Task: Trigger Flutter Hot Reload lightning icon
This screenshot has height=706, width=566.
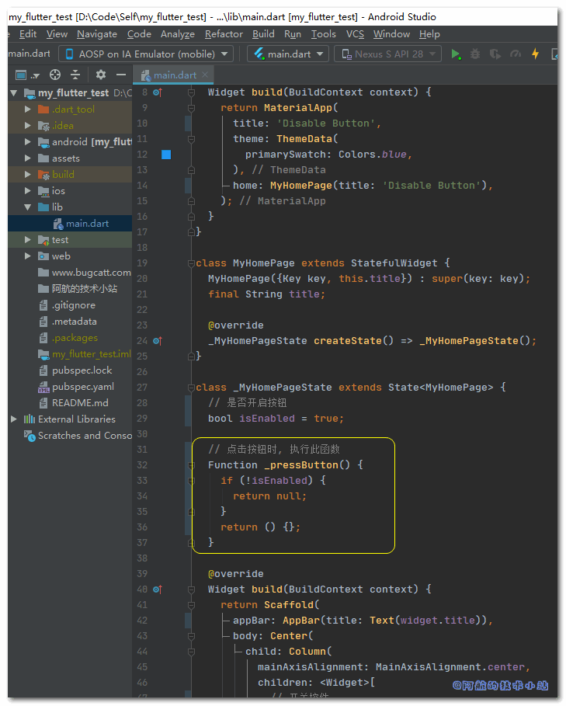Action: [x=535, y=54]
